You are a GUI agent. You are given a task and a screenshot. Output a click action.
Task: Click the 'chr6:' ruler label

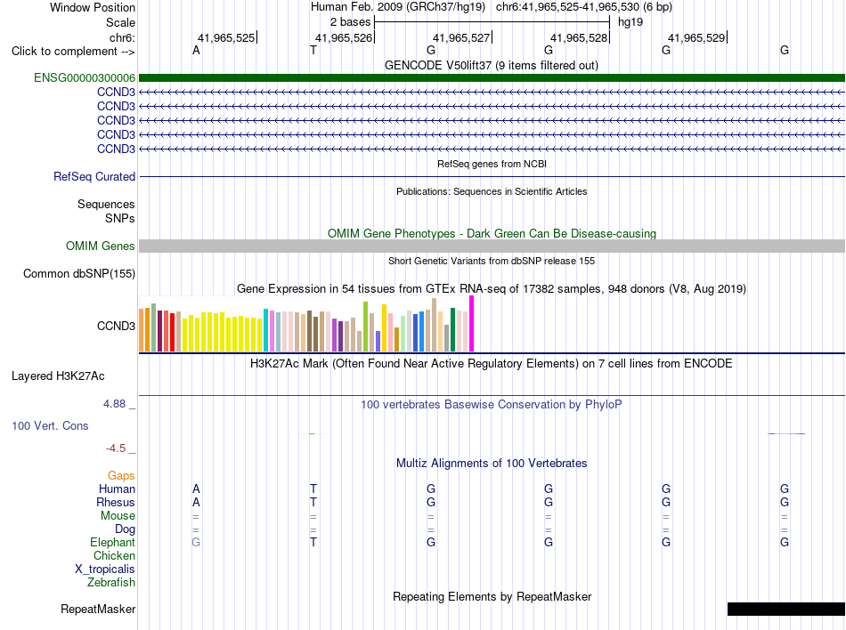pos(123,37)
